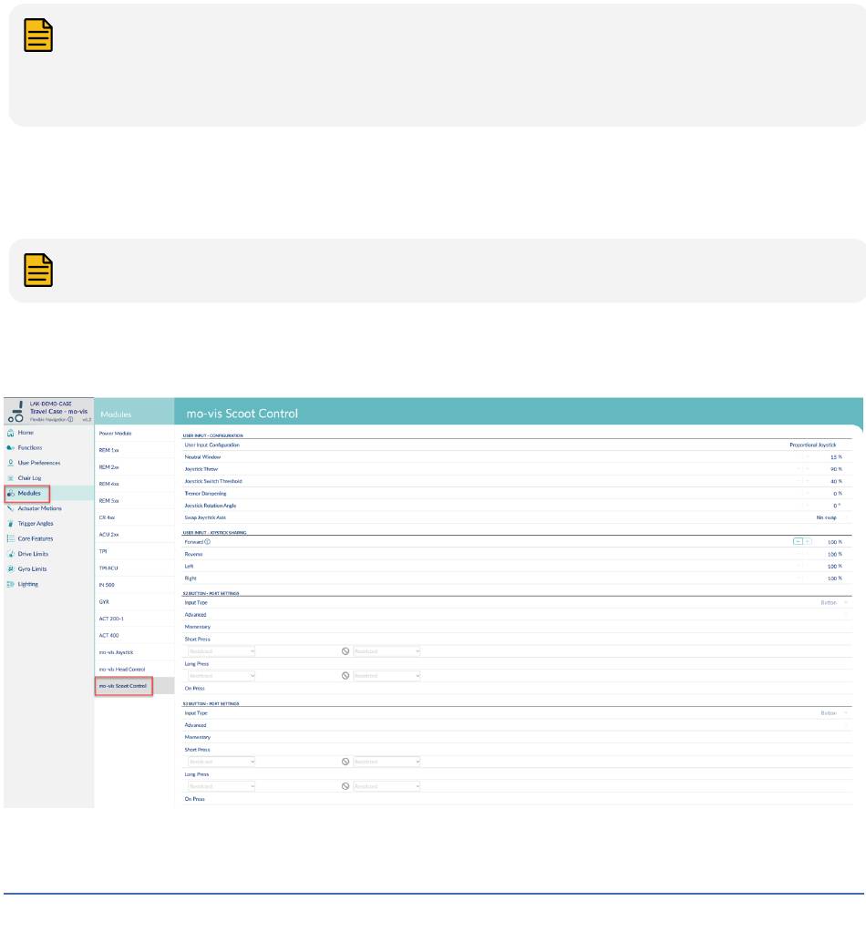The height and width of the screenshot is (952, 866).
Task: Click the Modules column header
Action: tap(116, 415)
